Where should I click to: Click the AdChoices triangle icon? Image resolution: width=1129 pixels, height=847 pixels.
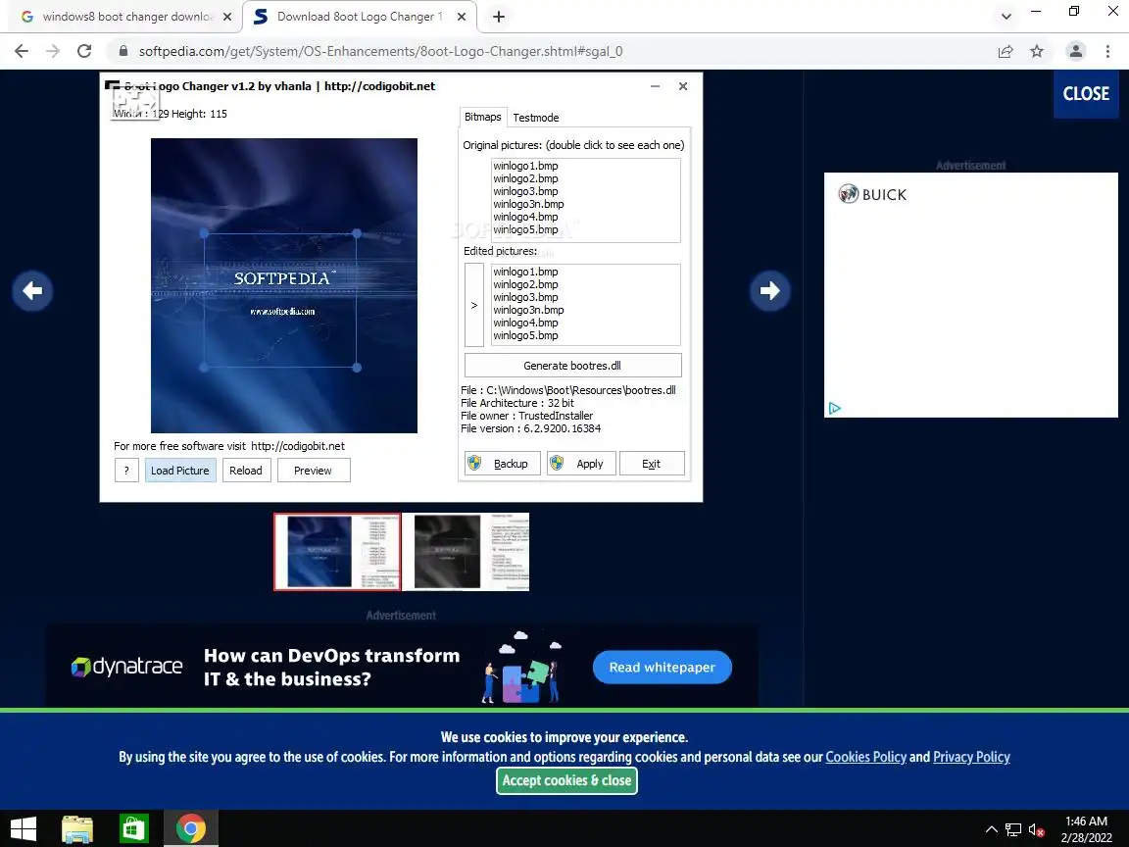pos(835,409)
